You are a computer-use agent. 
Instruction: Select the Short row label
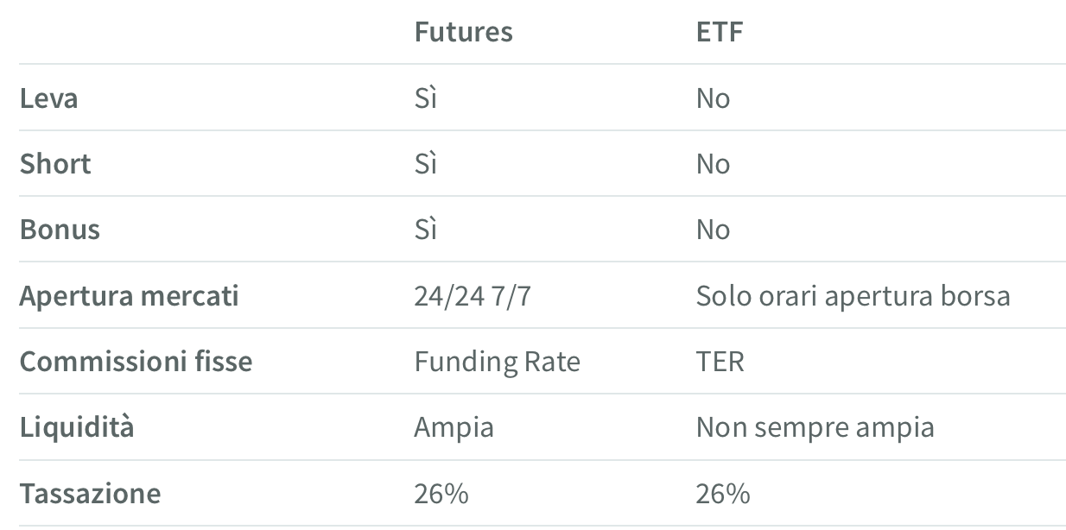(55, 164)
